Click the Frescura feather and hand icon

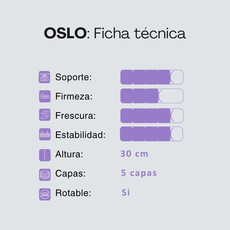coord(45,115)
